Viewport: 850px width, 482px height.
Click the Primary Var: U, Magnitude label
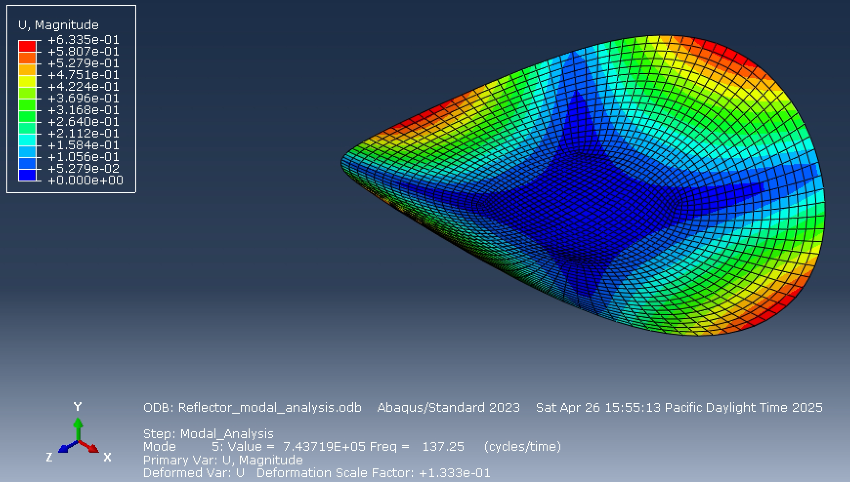223,459
